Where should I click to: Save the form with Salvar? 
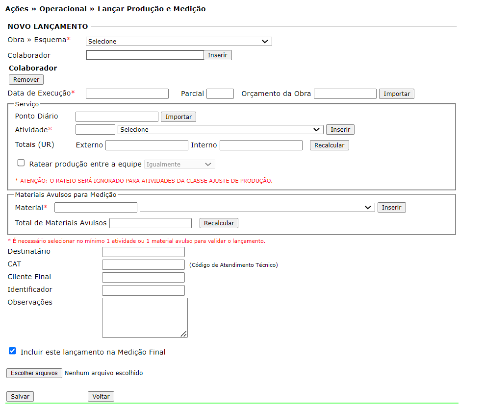20,397
